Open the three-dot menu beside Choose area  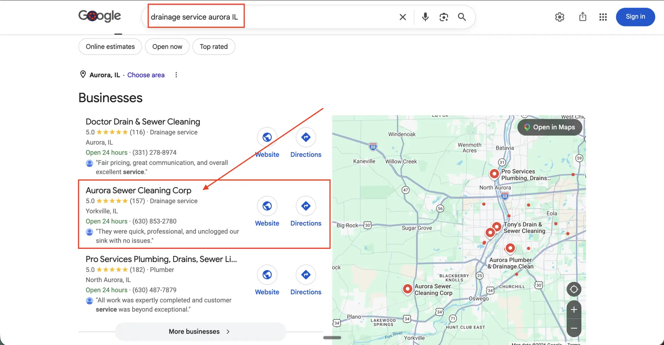(176, 75)
